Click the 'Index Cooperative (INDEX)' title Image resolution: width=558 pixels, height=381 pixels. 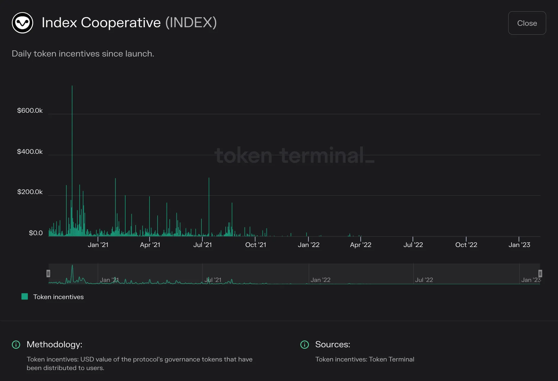(x=129, y=22)
